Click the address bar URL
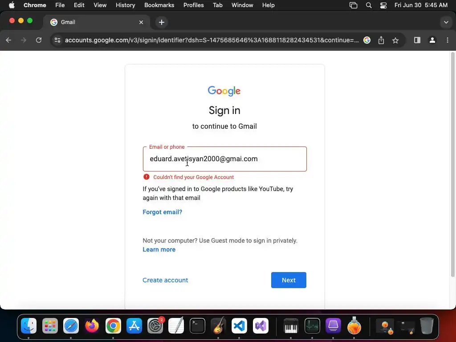Viewport: 456px width, 342px height. pos(212,40)
